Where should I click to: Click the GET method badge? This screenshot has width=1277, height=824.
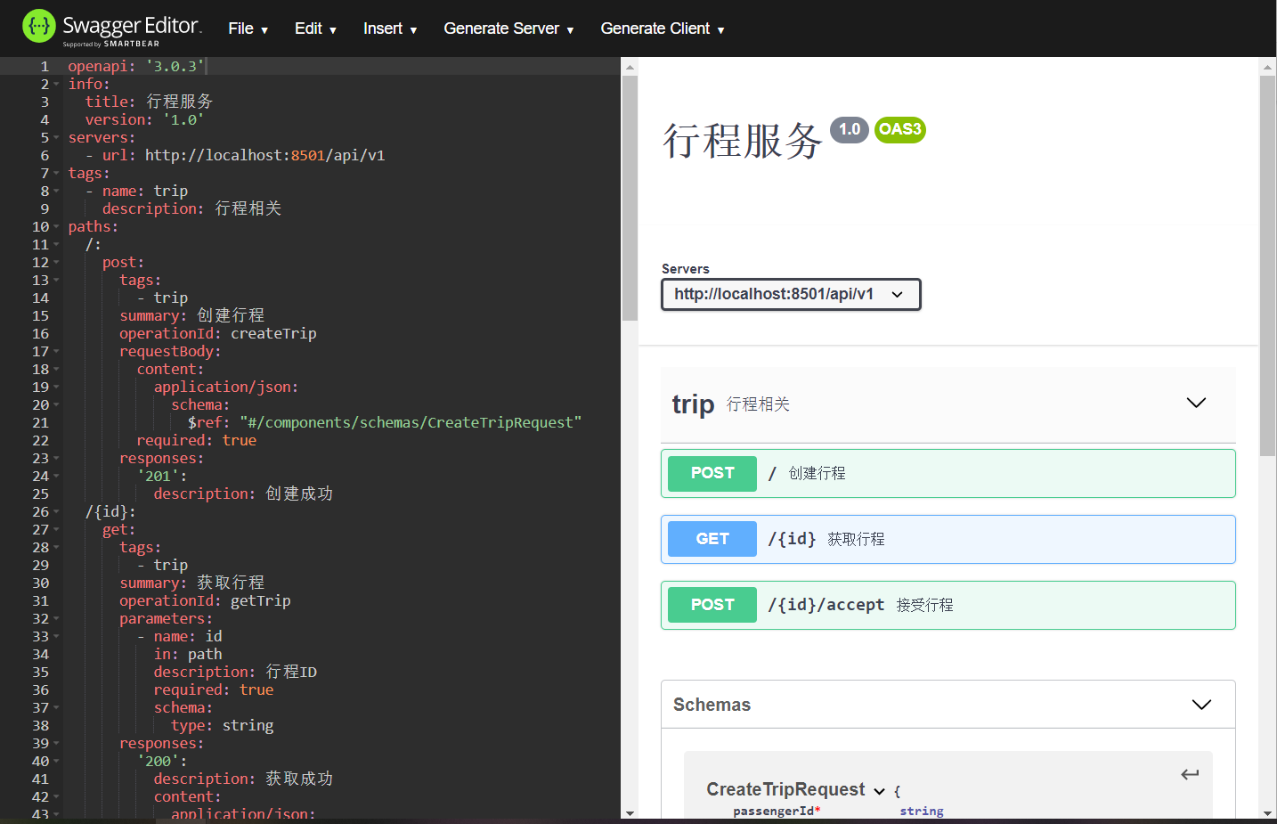click(712, 539)
